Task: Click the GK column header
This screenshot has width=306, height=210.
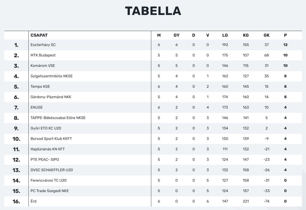Action: pos(267,35)
